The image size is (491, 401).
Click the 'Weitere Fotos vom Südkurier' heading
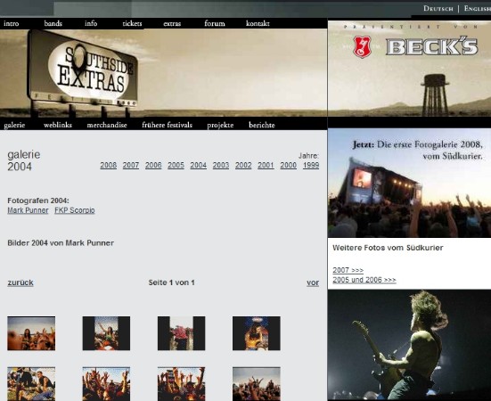pyautogui.click(x=388, y=248)
